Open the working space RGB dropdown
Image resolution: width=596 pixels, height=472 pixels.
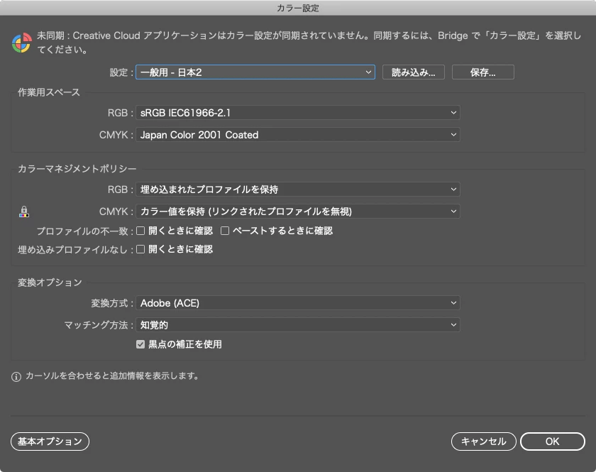(x=297, y=113)
